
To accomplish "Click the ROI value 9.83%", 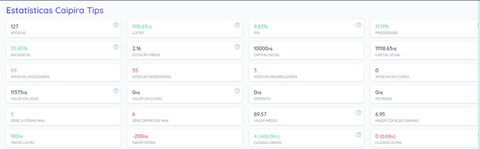I will click(261, 26).
